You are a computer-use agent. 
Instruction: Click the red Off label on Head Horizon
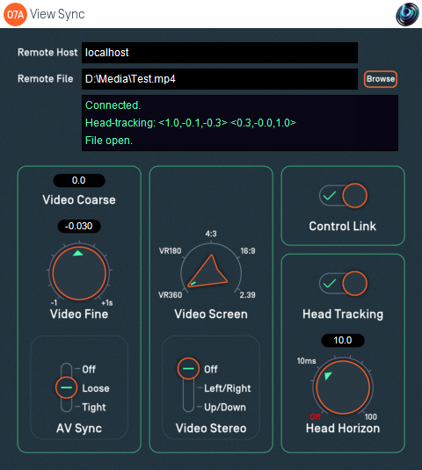coord(316,417)
